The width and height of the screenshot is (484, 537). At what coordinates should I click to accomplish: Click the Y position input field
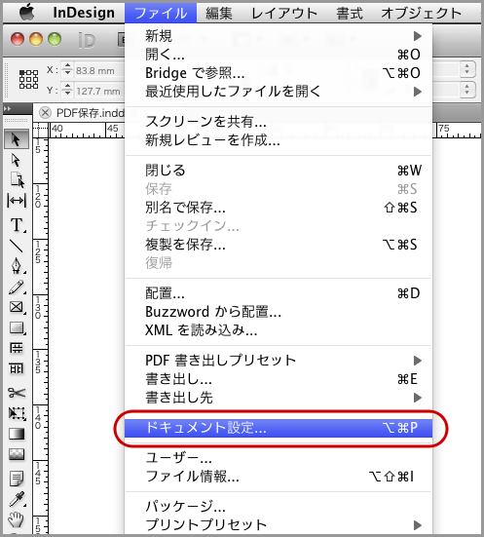click(x=99, y=91)
